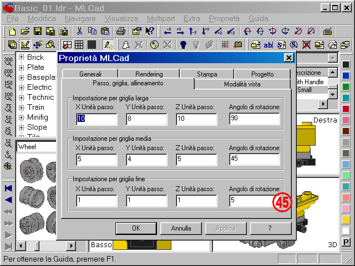Close the Proprietà MLCad dialog
This screenshot has width=355, height=266.
point(289,58)
